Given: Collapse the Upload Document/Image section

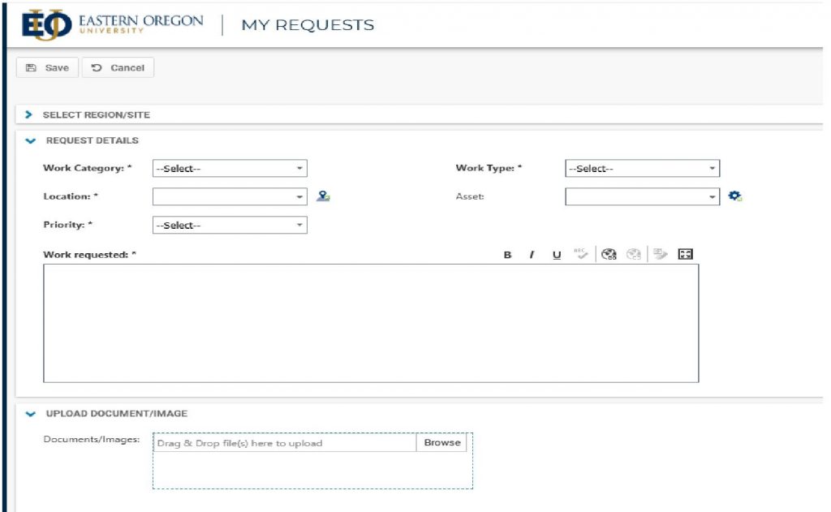Looking at the screenshot, I should click(x=31, y=413).
